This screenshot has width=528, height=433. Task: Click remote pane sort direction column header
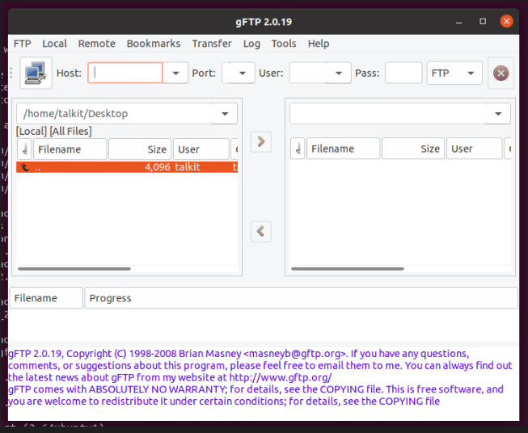point(298,149)
